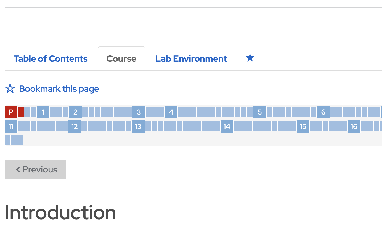382x227 pixels.
Task: Open the Lab Environment tab
Action: tap(191, 59)
